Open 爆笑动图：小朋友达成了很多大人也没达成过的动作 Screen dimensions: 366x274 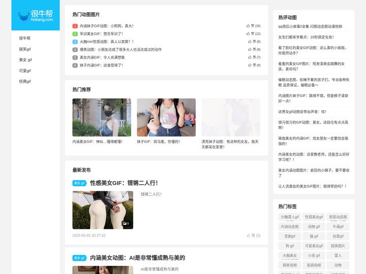point(120,49)
